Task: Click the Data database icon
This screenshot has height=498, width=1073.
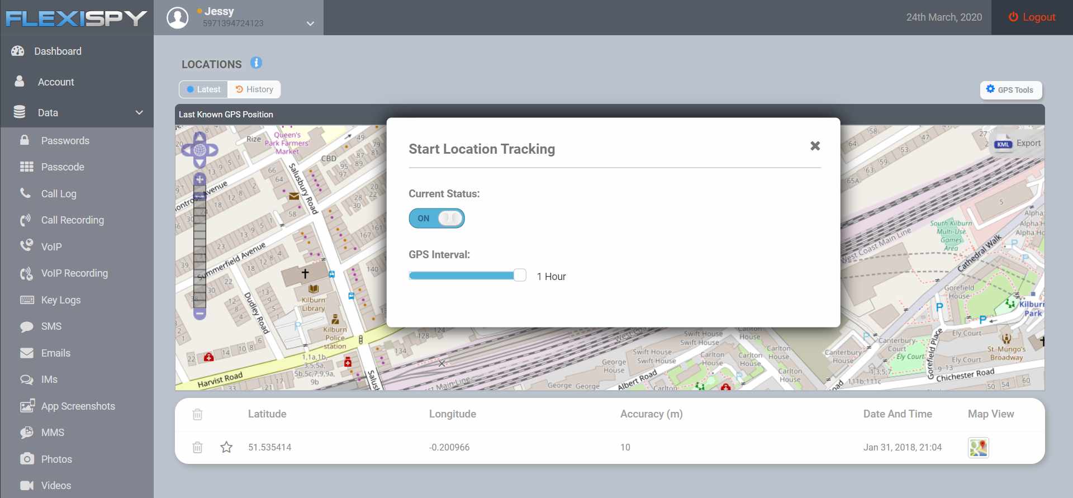Action: coord(20,112)
